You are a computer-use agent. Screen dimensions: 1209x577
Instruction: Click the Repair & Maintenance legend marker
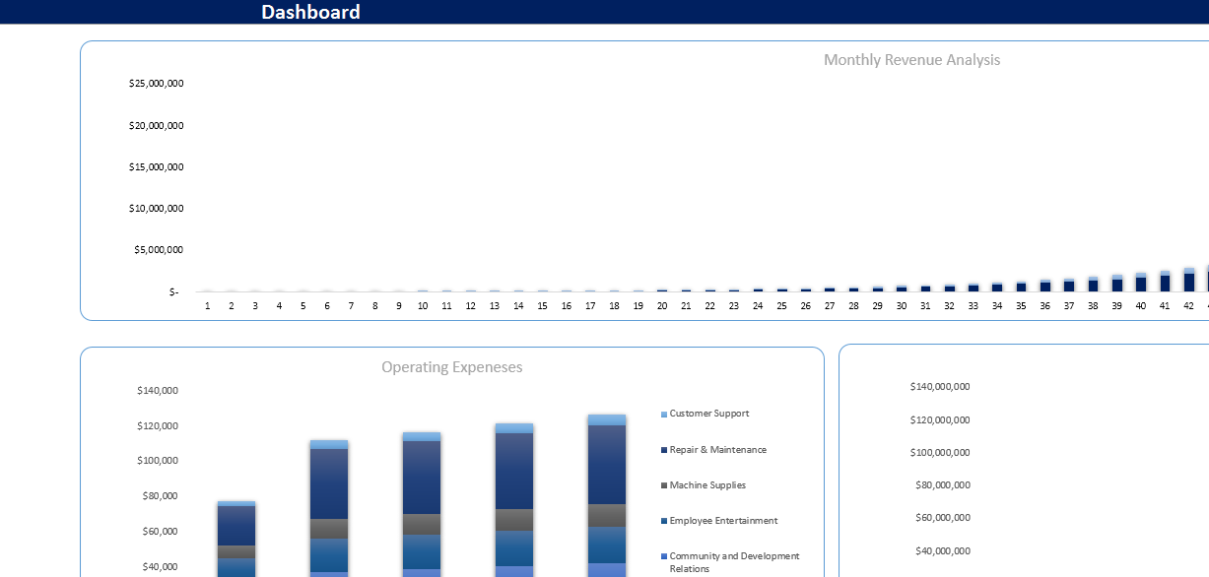click(663, 449)
